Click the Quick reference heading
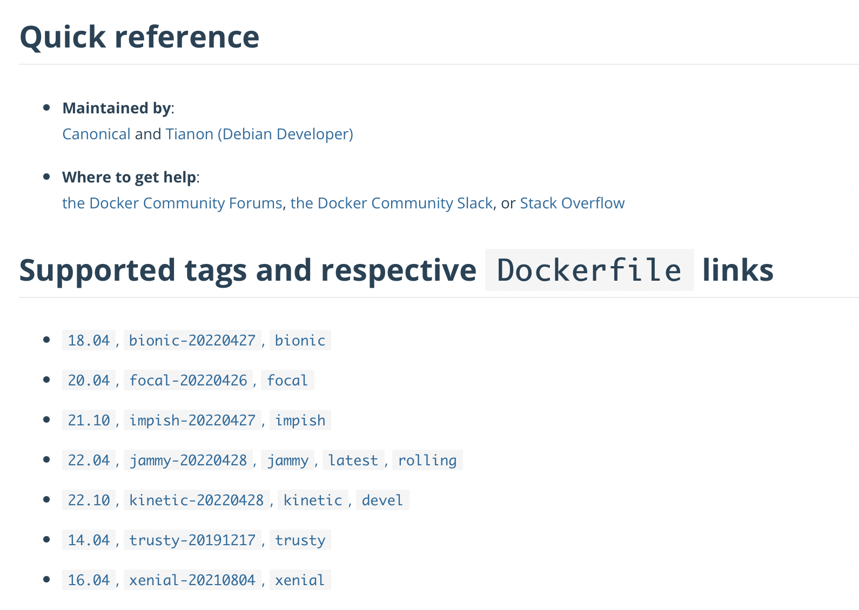The width and height of the screenshot is (859, 610). coord(139,37)
